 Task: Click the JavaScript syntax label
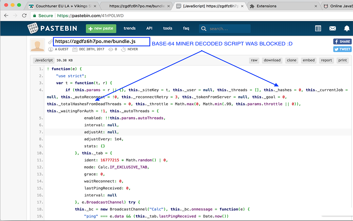coord(44,60)
